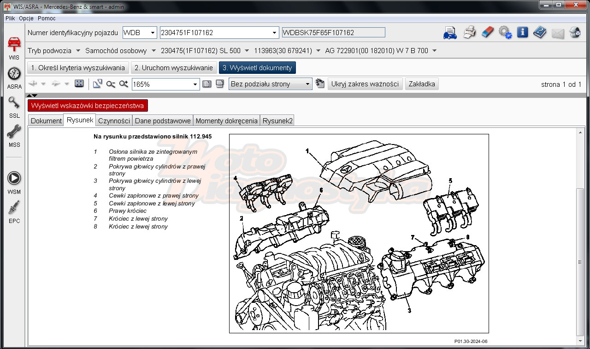This screenshot has width=590, height=349.
Task: Expand the WDB prefix dropdown
Action: tap(153, 33)
